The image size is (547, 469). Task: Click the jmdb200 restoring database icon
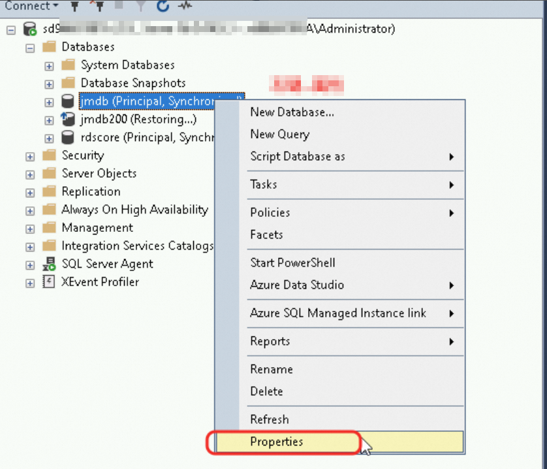(68, 119)
